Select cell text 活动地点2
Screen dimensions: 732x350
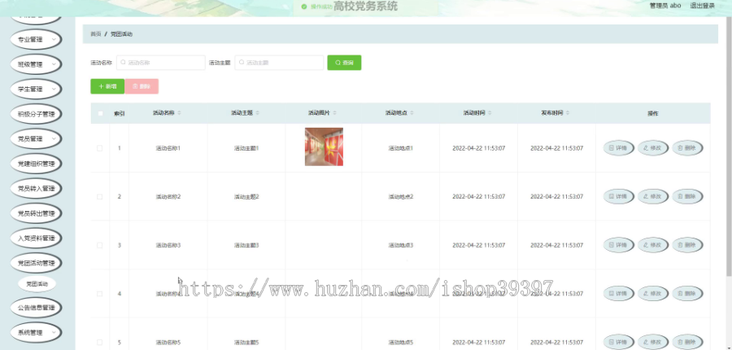[400, 197]
